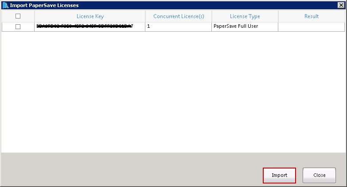Tick the select-all checkbox in header
This screenshot has width=347, height=187.
tap(18, 16)
